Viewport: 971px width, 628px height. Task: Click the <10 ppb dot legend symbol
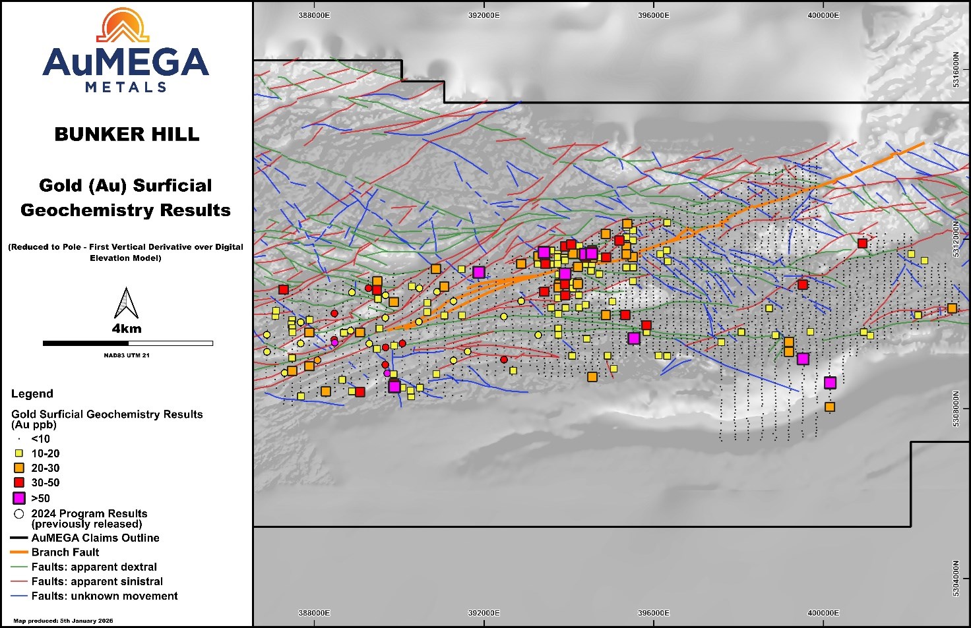pos(19,439)
